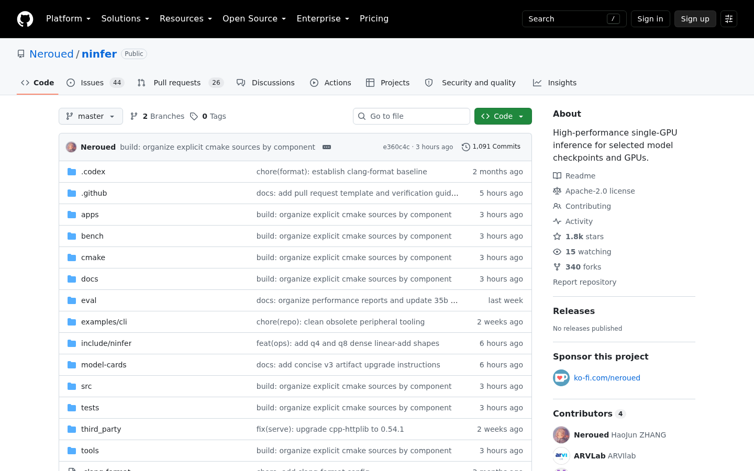Click the ko-fi sponsor heart icon

point(561,378)
